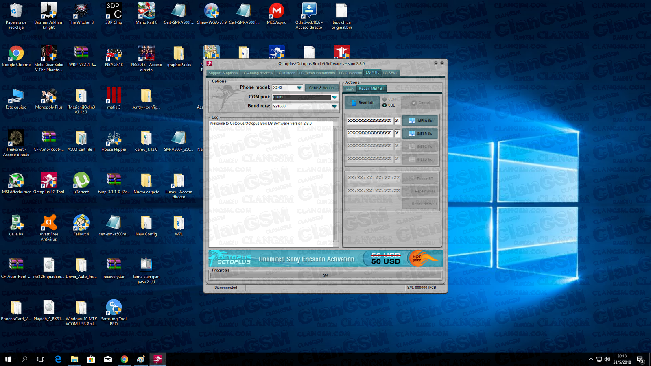Select the Este equipo desktop icon
Image resolution: width=651 pixels, height=366 pixels.
(16, 99)
